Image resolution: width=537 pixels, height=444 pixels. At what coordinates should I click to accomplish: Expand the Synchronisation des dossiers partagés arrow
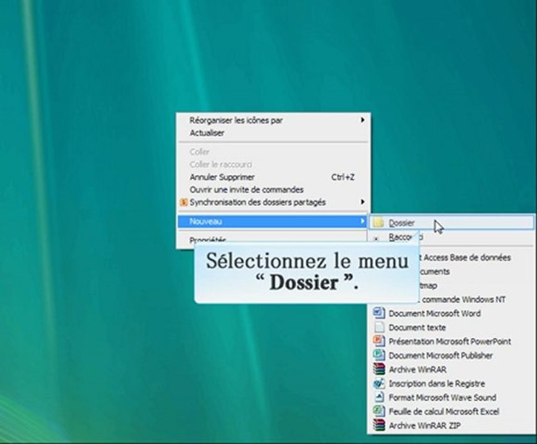(x=362, y=202)
